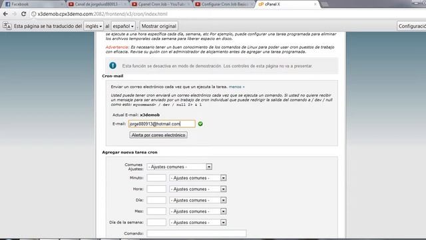This screenshot has width=426, height=240.
Task: Switch to Canal de jorgeluis880913 tab
Action: pos(97,4)
